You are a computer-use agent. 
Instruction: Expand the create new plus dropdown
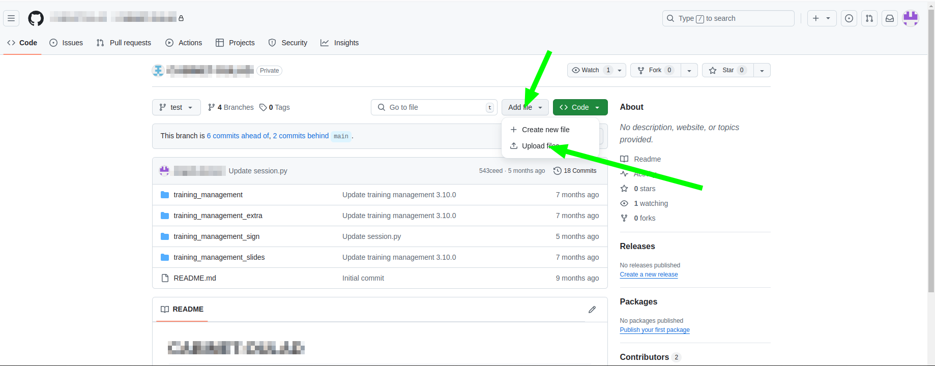822,18
